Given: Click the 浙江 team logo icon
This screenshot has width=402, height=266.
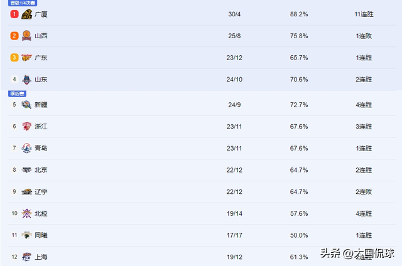Looking at the screenshot, I should click(26, 127).
